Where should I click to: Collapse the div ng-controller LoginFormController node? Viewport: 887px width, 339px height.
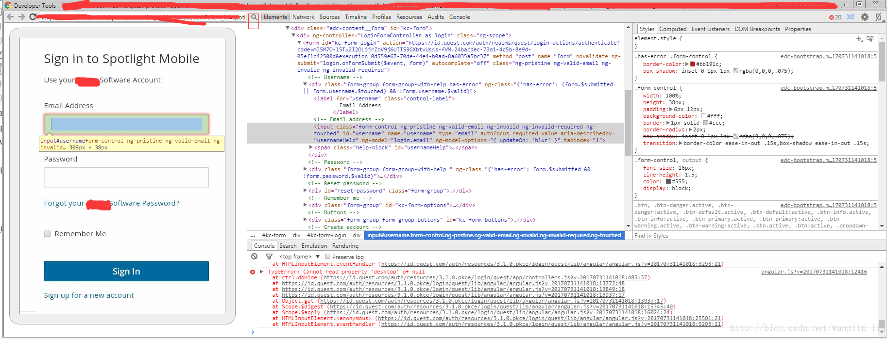pyautogui.click(x=293, y=35)
